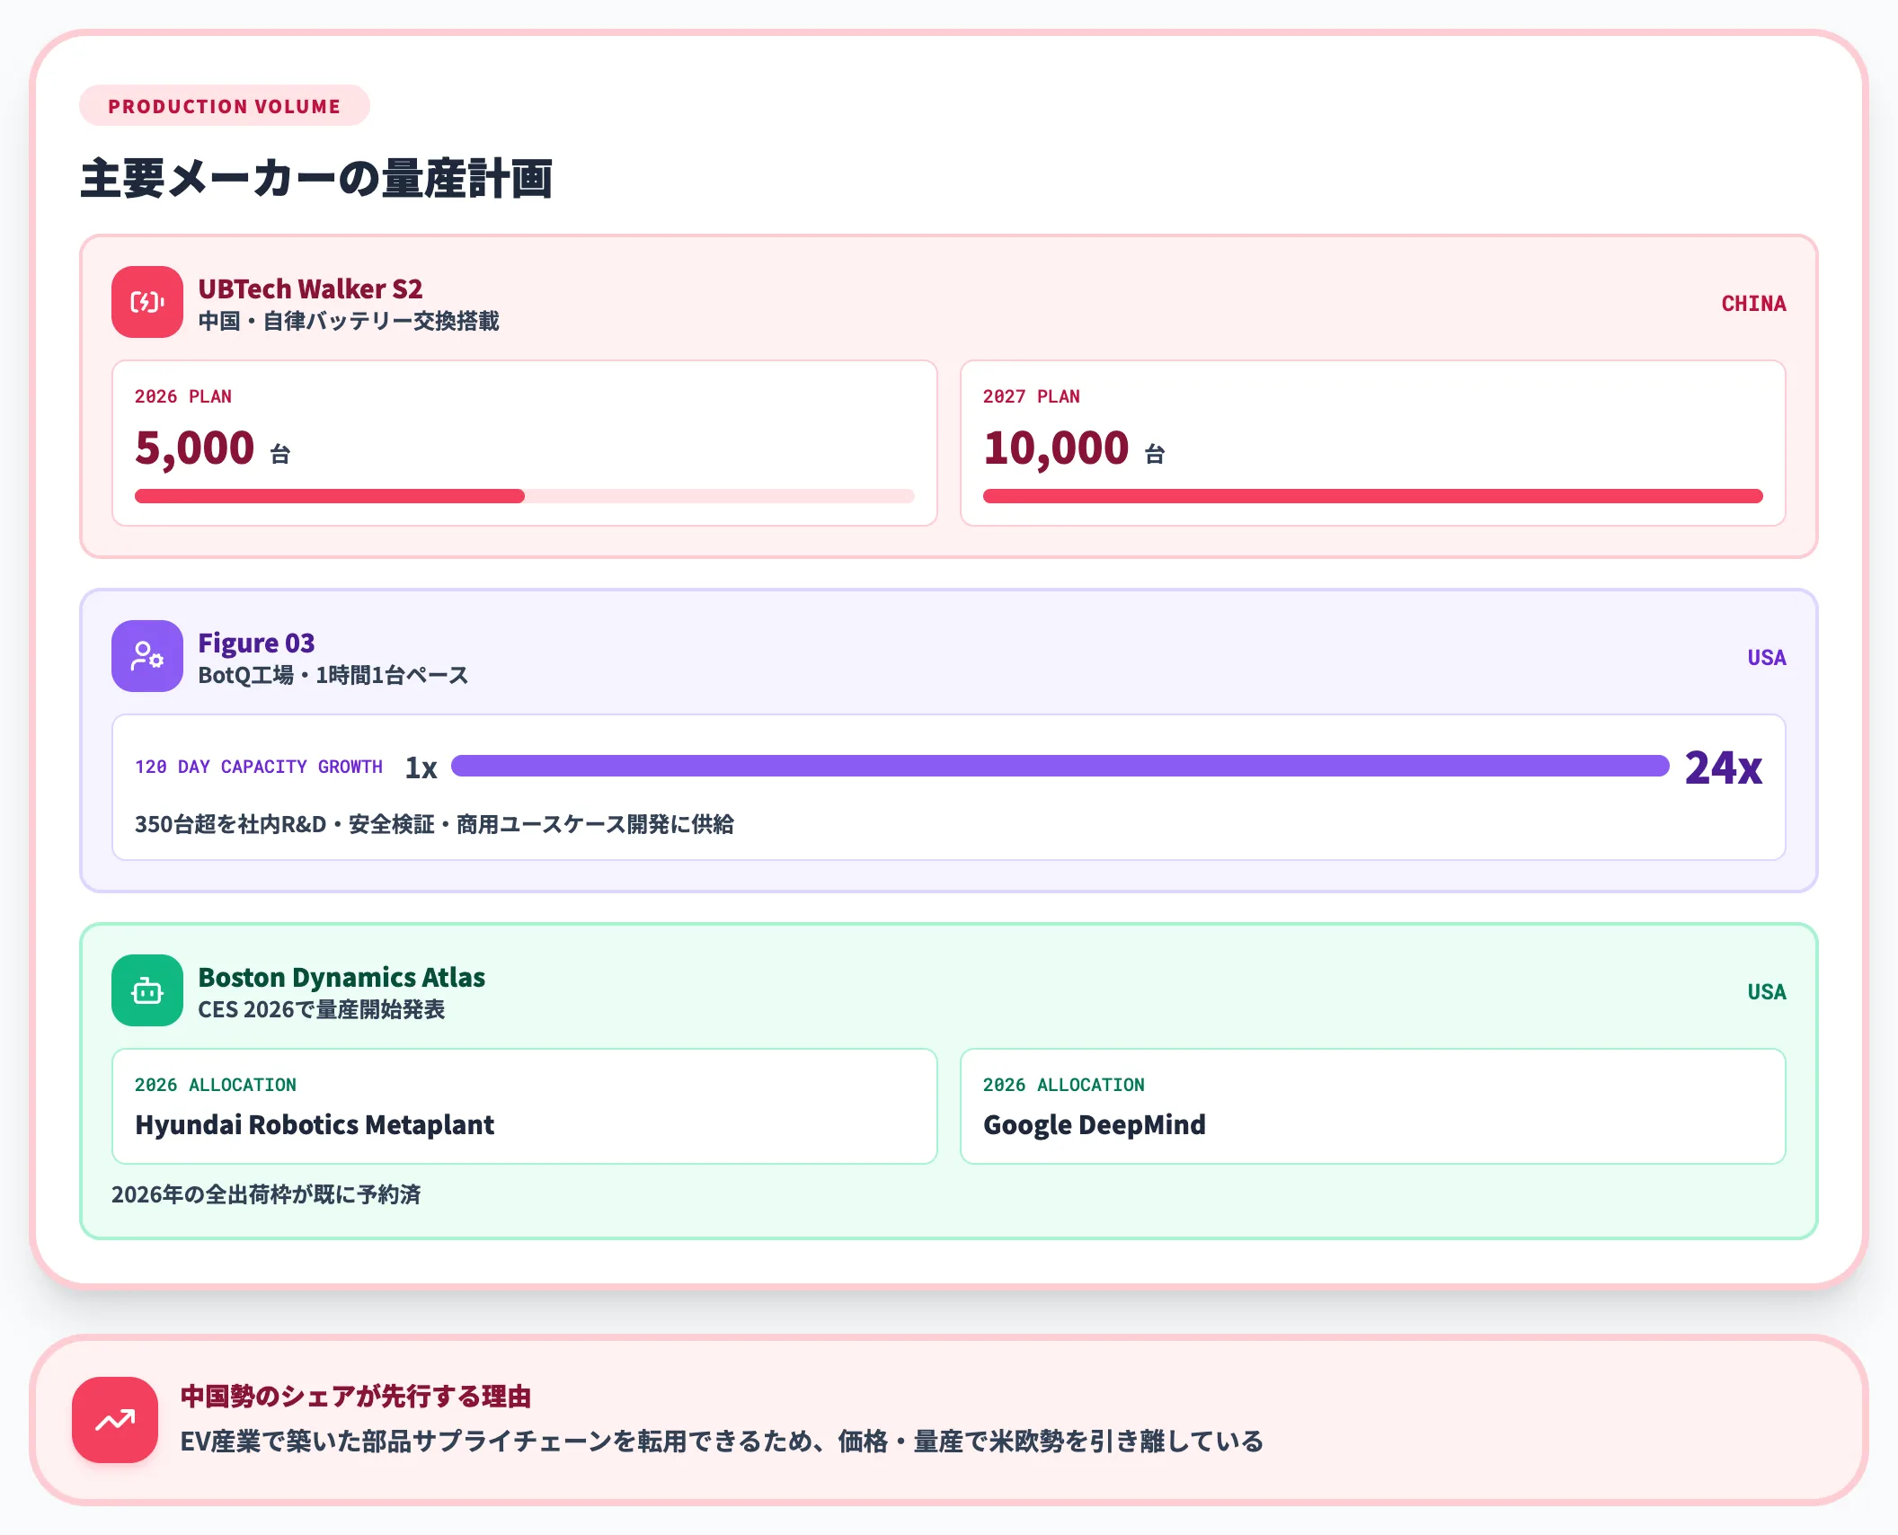The image size is (1898, 1535).
Task: Click the 120 day capacity growth bar
Action: click(1060, 766)
